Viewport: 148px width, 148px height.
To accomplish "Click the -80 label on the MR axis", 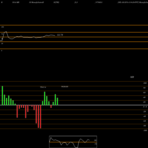I will click(144, 126).
